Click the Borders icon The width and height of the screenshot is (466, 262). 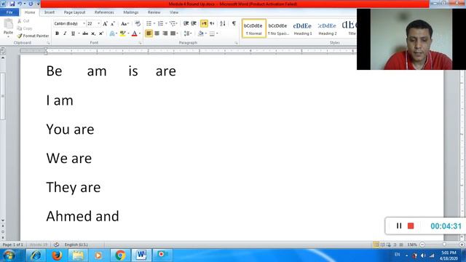(x=212, y=33)
